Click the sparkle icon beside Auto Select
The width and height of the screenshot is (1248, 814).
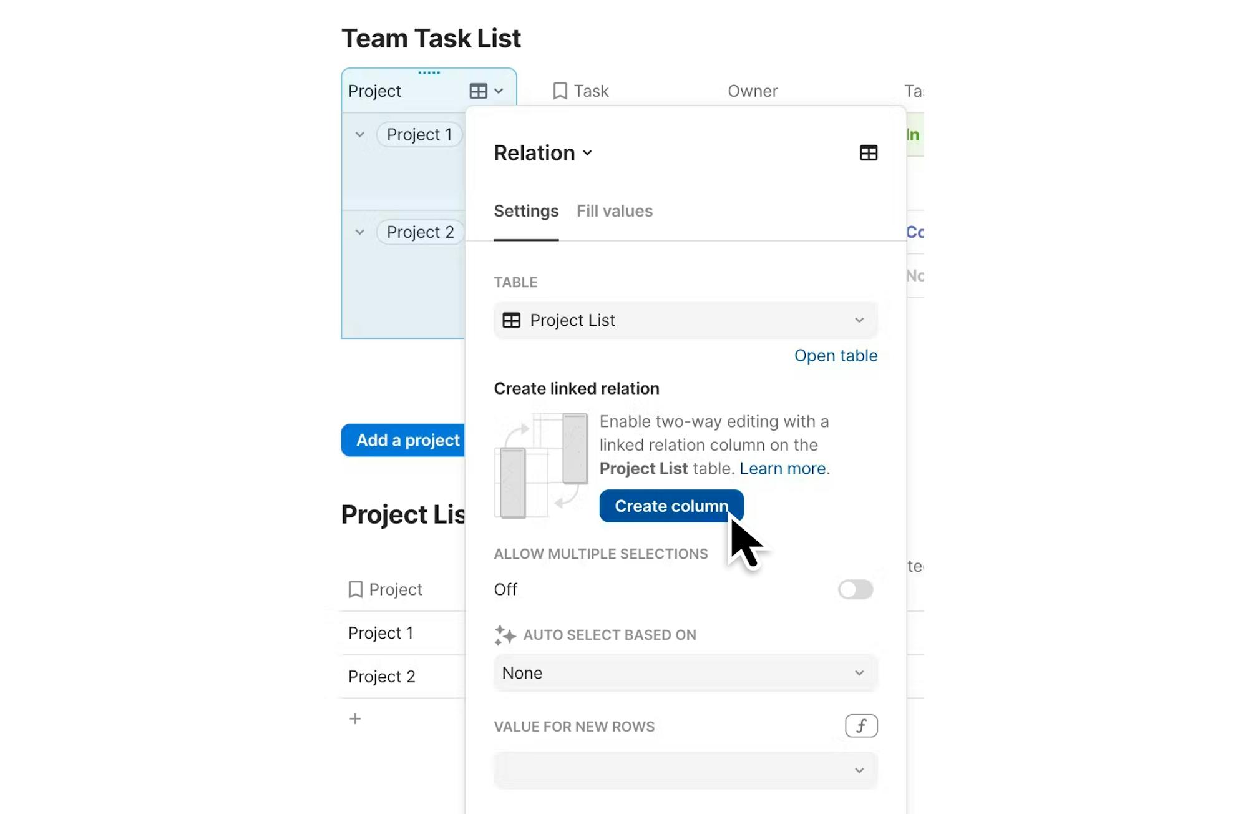[x=505, y=635]
